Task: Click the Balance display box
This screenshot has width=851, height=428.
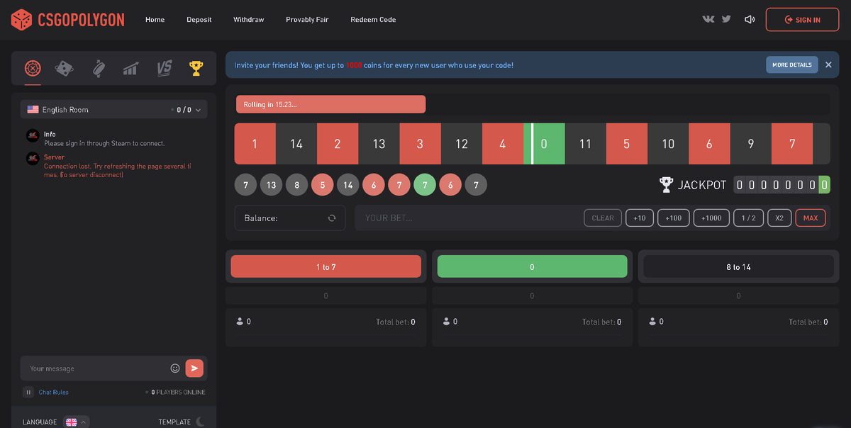Action: [290, 218]
